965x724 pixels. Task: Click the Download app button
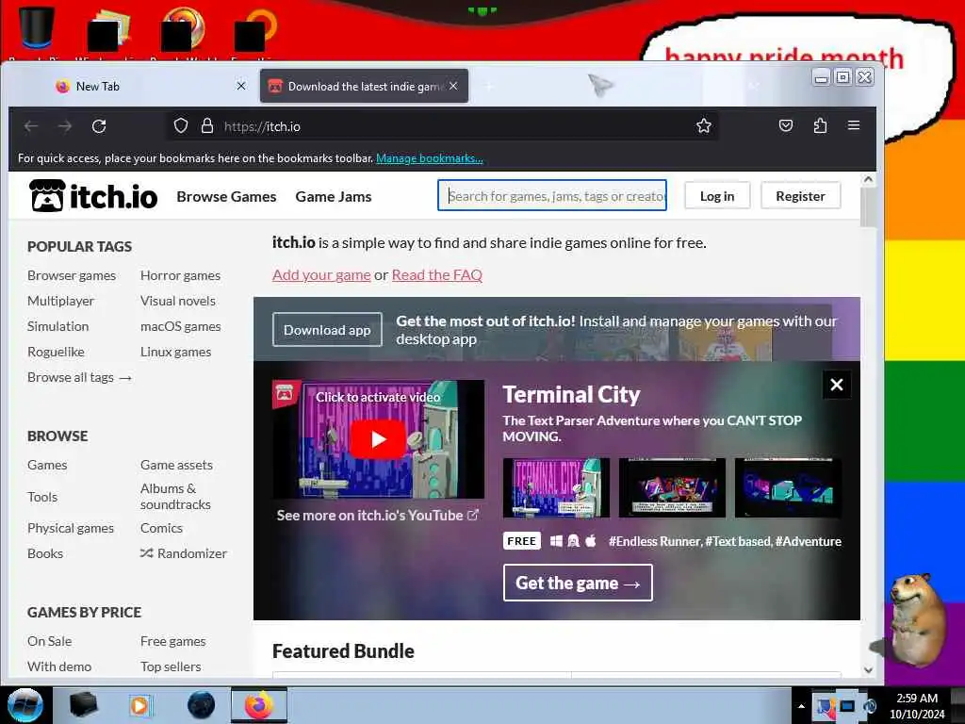tap(327, 330)
